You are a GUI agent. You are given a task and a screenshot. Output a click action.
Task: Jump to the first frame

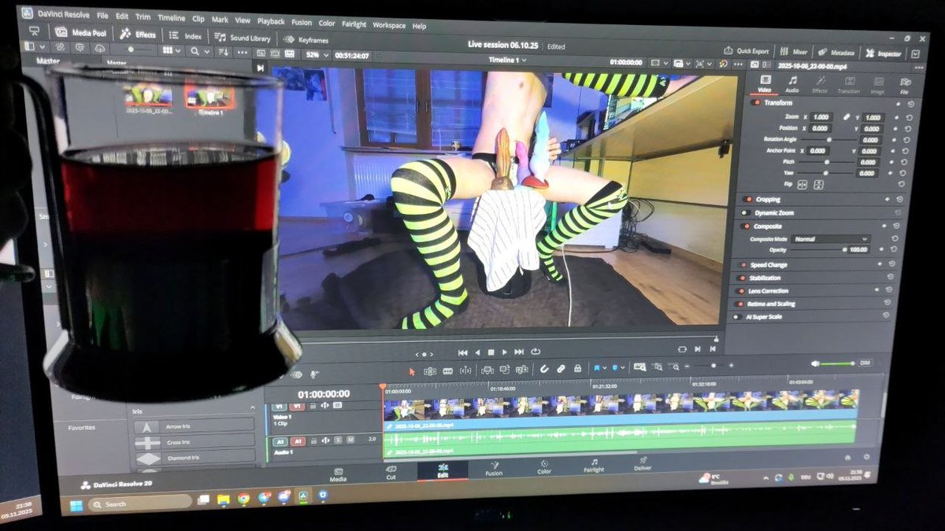coord(462,352)
